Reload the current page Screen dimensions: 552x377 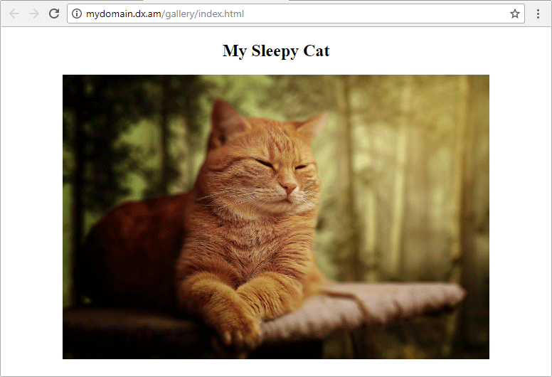pyautogui.click(x=54, y=14)
